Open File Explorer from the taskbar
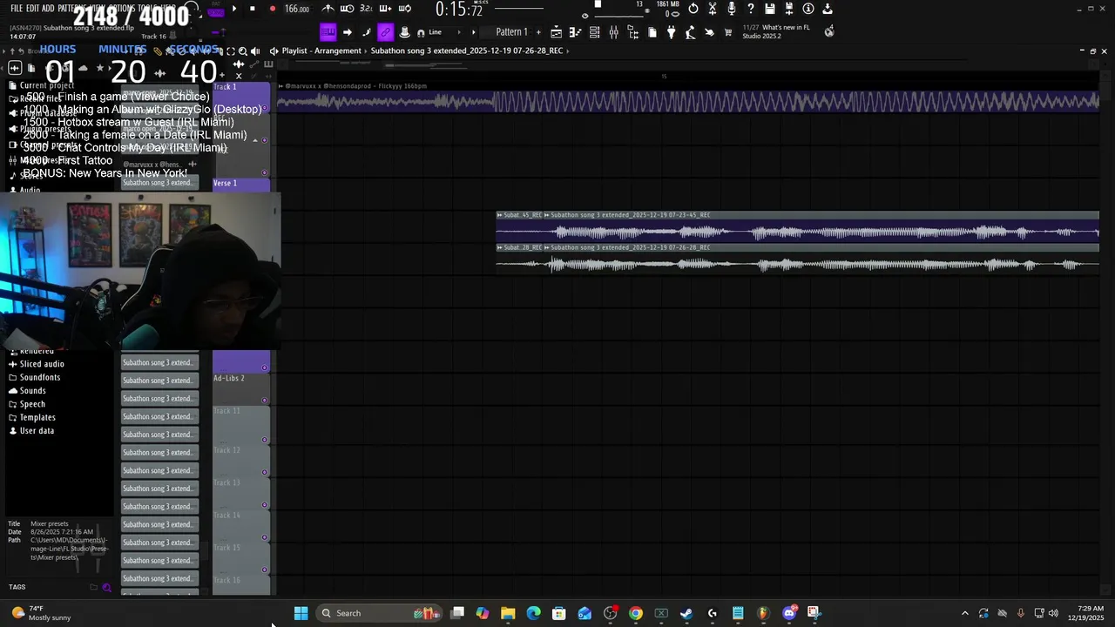Image resolution: width=1115 pixels, height=627 pixels. (x=508, y=613)
